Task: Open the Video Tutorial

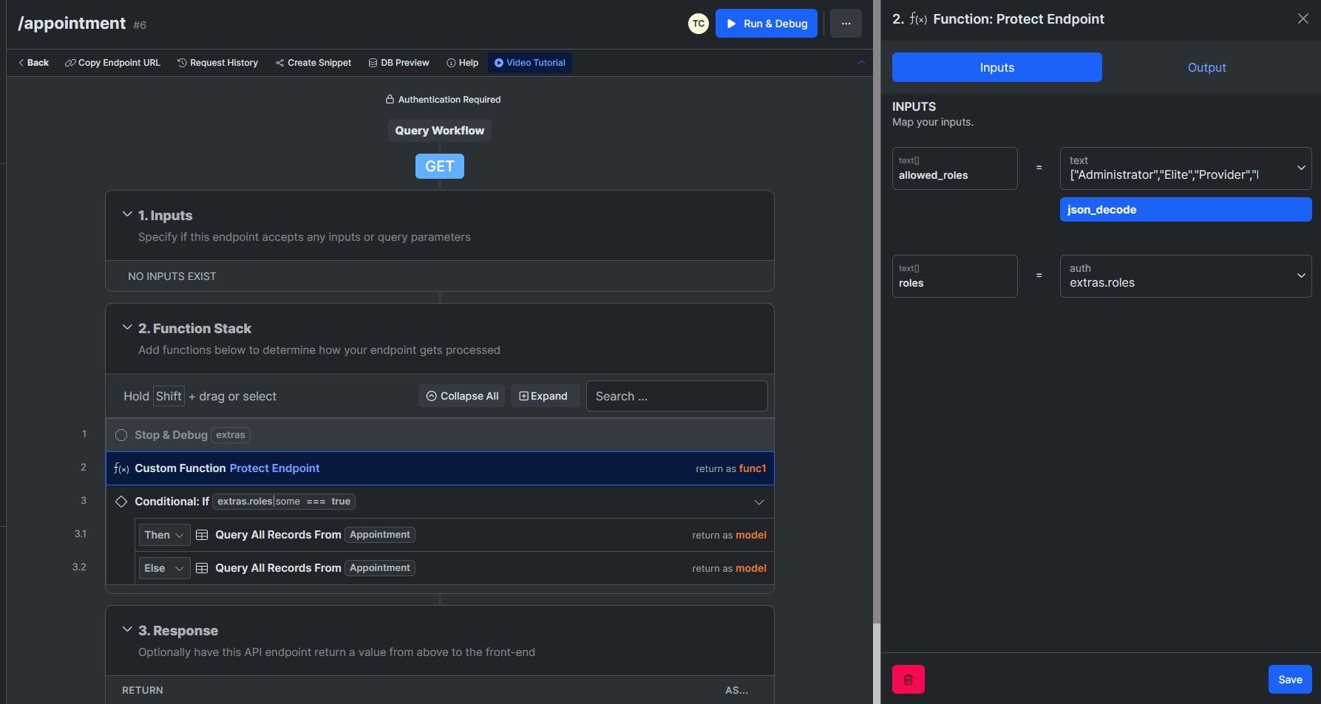Action: (530, 63)
